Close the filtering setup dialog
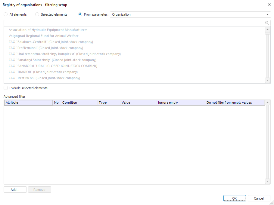274x205 pixels. pos(269,5)
